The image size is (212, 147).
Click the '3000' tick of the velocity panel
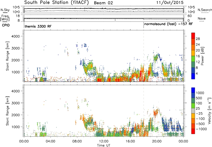(x=15, y=103)
